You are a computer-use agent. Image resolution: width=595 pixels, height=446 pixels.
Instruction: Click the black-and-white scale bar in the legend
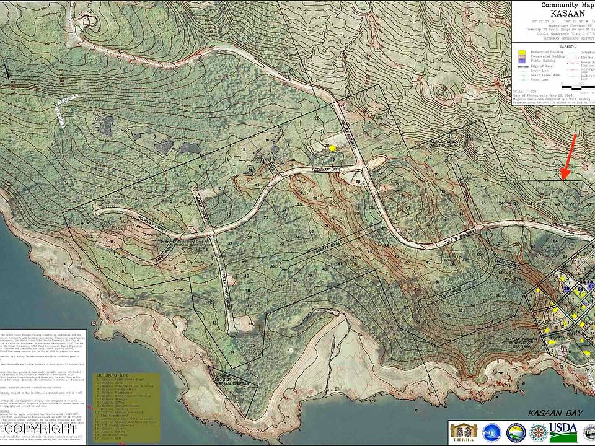[x=579, y=87]
